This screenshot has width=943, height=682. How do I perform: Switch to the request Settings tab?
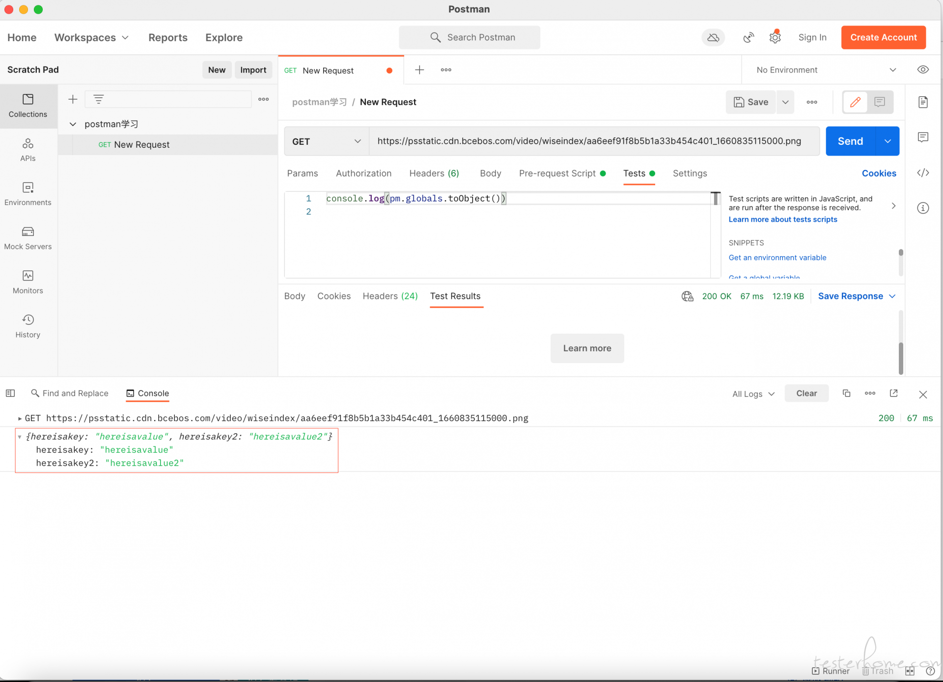pyautogui.click(x=690, y=173)
